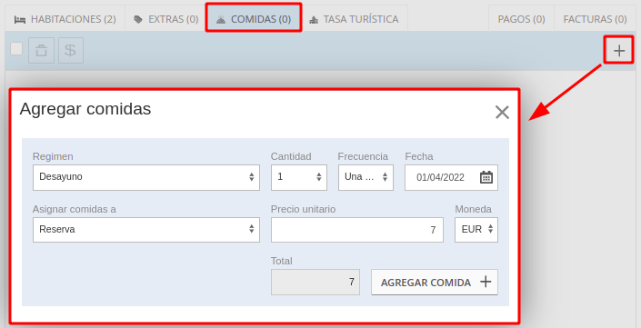This screenshot has width=641, height=328.
Task: Click the dollar sign payment icon
Action: click(x=71, y=51)
